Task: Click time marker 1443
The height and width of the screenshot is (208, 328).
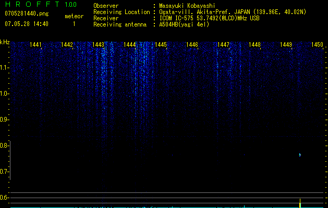Action: pos(98,45)
